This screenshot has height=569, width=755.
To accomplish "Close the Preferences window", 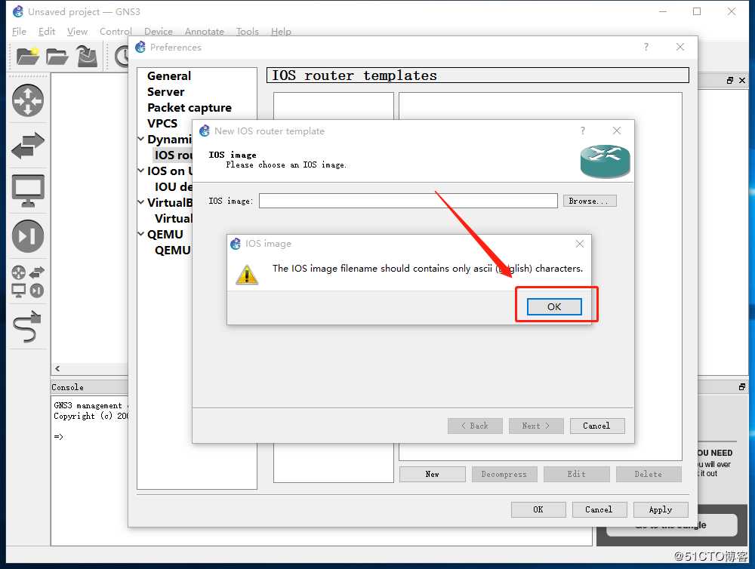I will [680, 47].
